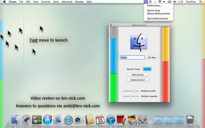The height and width of the screenshot is (128, 205).
Task: Click the Time Machine menu bar icon
Action: [x=150, y=2]
